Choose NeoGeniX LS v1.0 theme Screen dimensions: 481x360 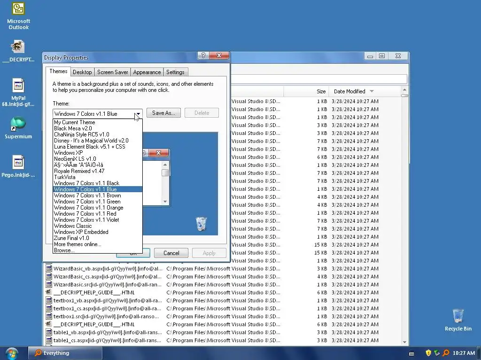tap(98, 159)
